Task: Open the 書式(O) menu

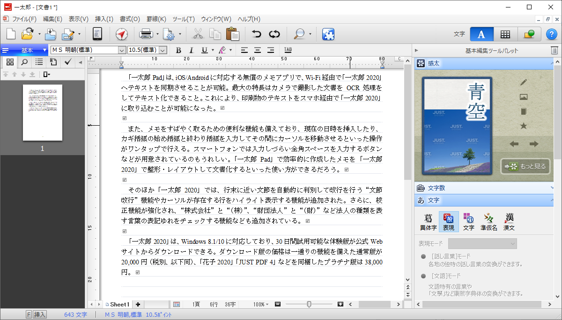Action: 130,19
